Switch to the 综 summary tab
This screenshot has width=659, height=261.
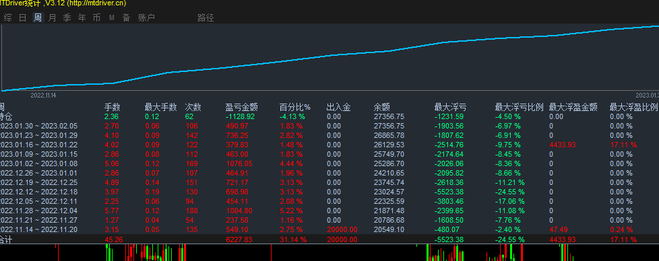(x=7, y=17)
